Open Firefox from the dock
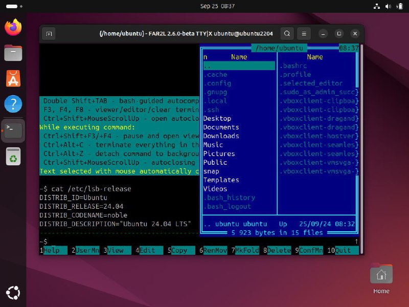Viewport: 409px width, 307px height. coord(13,27)
